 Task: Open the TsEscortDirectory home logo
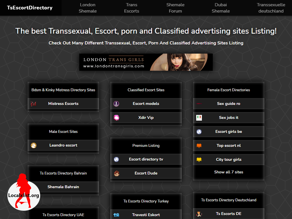[x=30, y=8]
